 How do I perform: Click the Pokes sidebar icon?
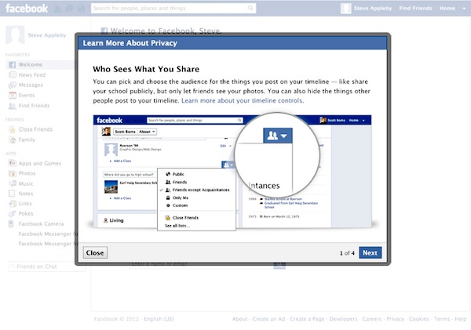pos(13,214)
